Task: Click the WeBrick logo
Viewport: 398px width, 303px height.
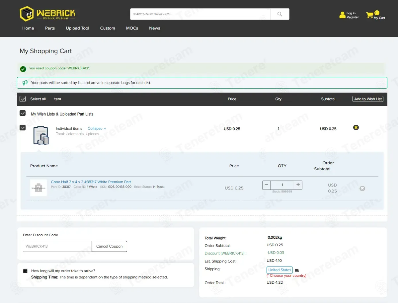Action: [x=47, y=14]
